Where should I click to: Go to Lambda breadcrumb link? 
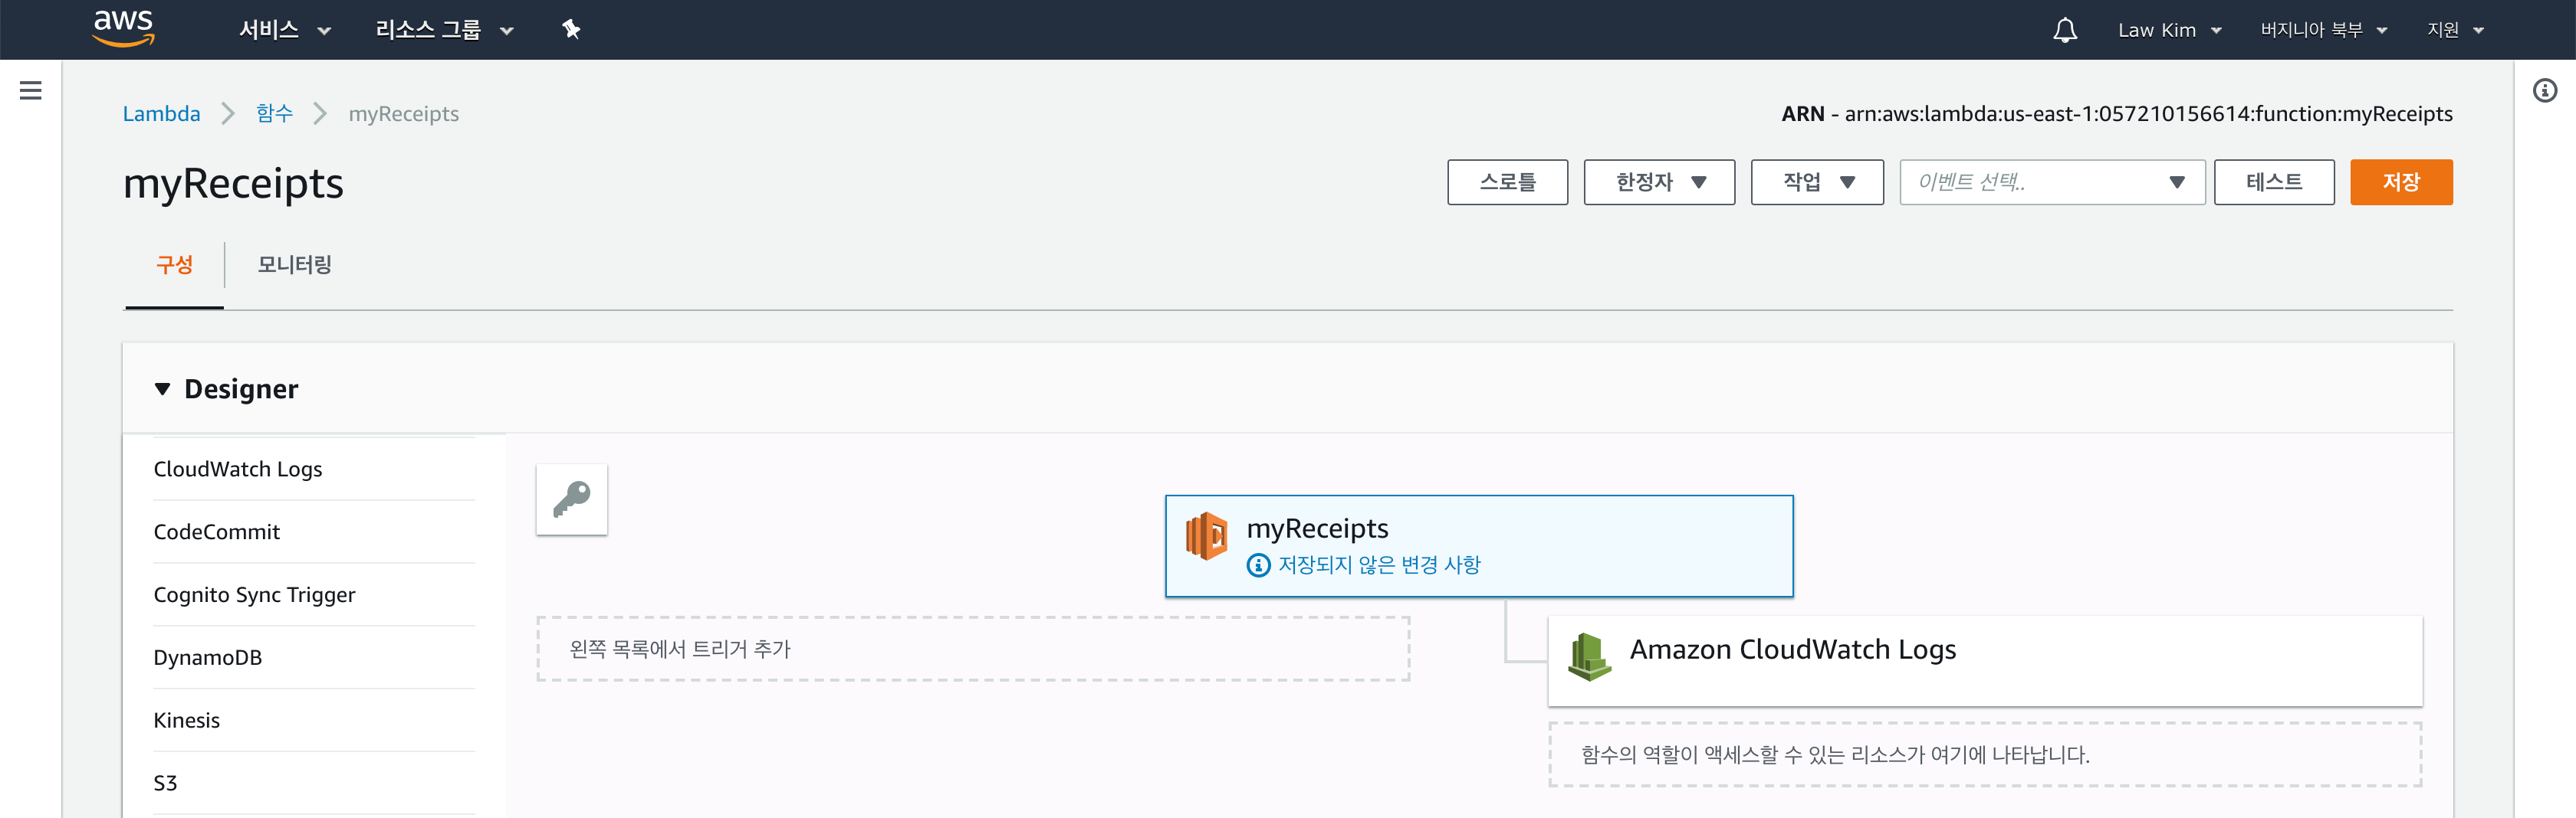161,114
